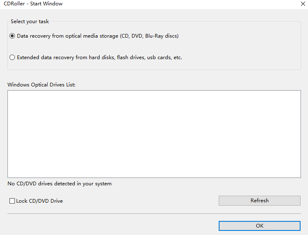308x235 pixels.
Task: Click the Refresh button
Action: click(x=259, y=201)
